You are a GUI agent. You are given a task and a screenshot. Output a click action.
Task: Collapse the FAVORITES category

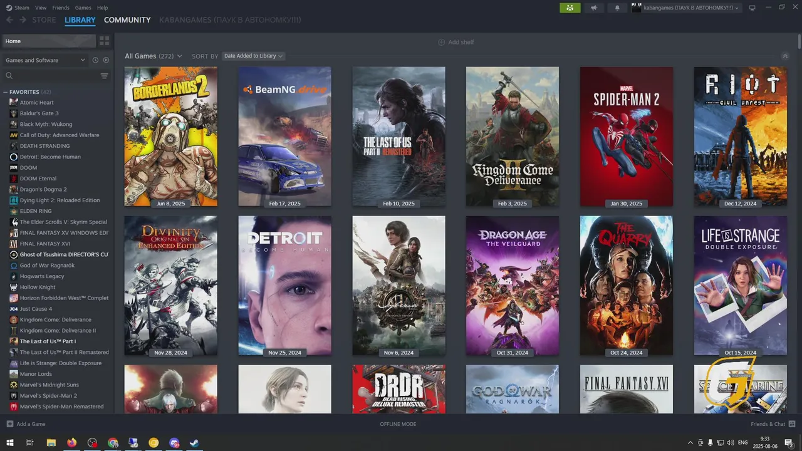[6, 92]
